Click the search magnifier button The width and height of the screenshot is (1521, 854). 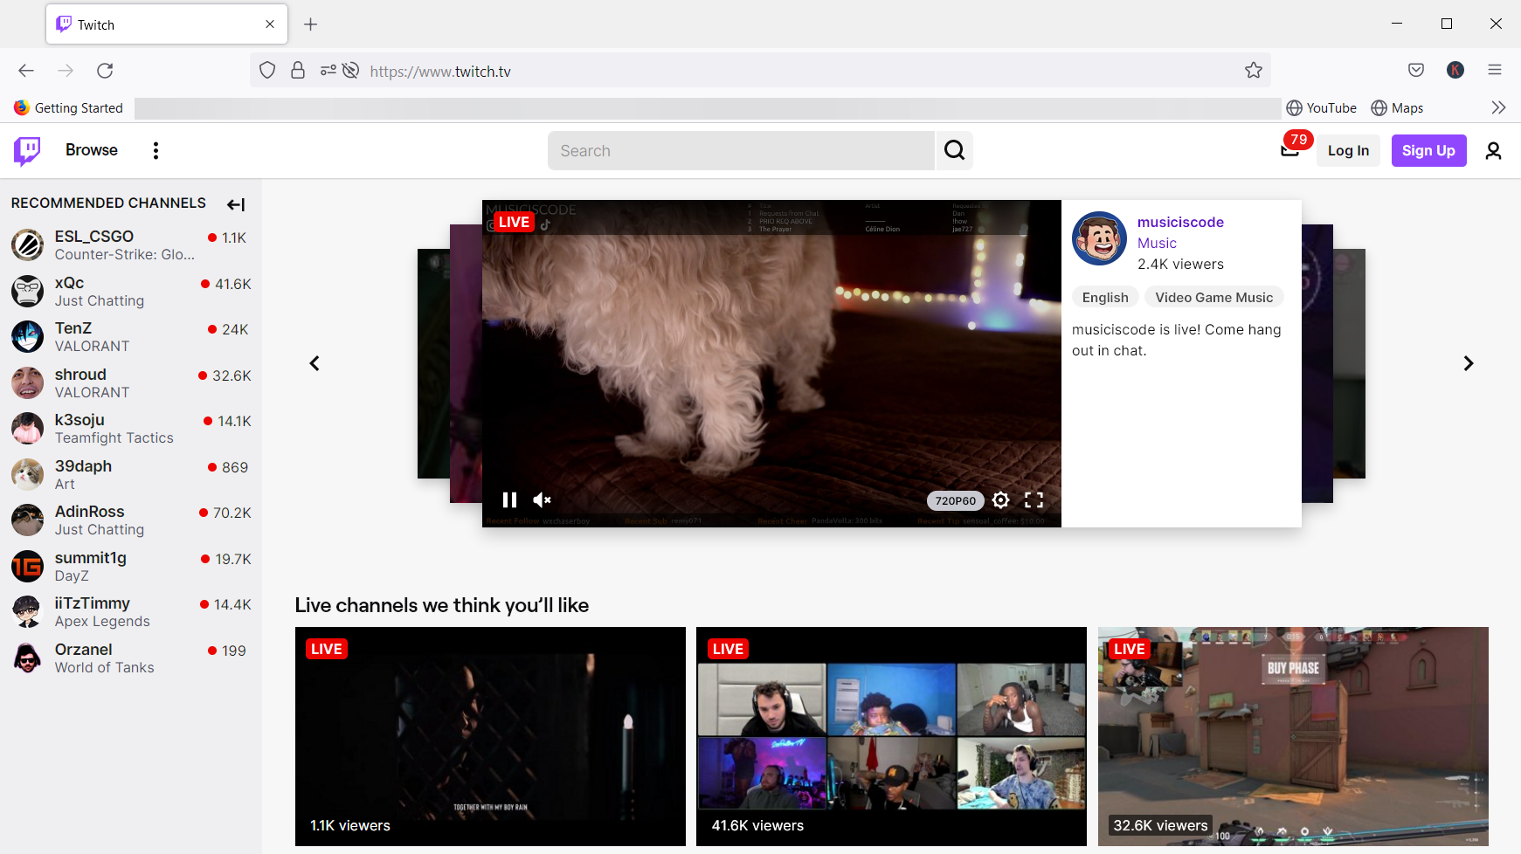coord(954,151)
